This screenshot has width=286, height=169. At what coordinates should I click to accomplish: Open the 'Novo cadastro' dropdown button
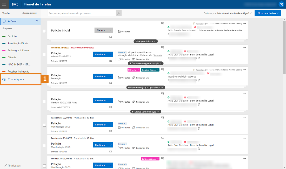[268, 13]
